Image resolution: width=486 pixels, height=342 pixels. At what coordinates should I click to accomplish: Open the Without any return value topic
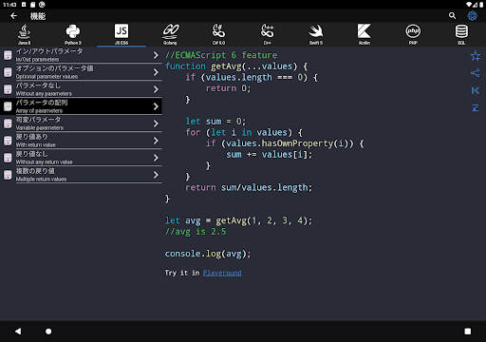click(81, 158)
